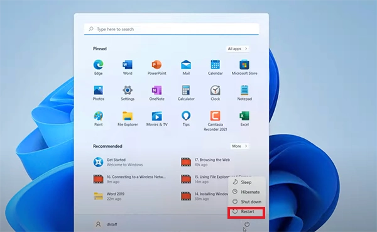Open Excel
Viewport: 377px width, 232px height.
pos(244,118)
